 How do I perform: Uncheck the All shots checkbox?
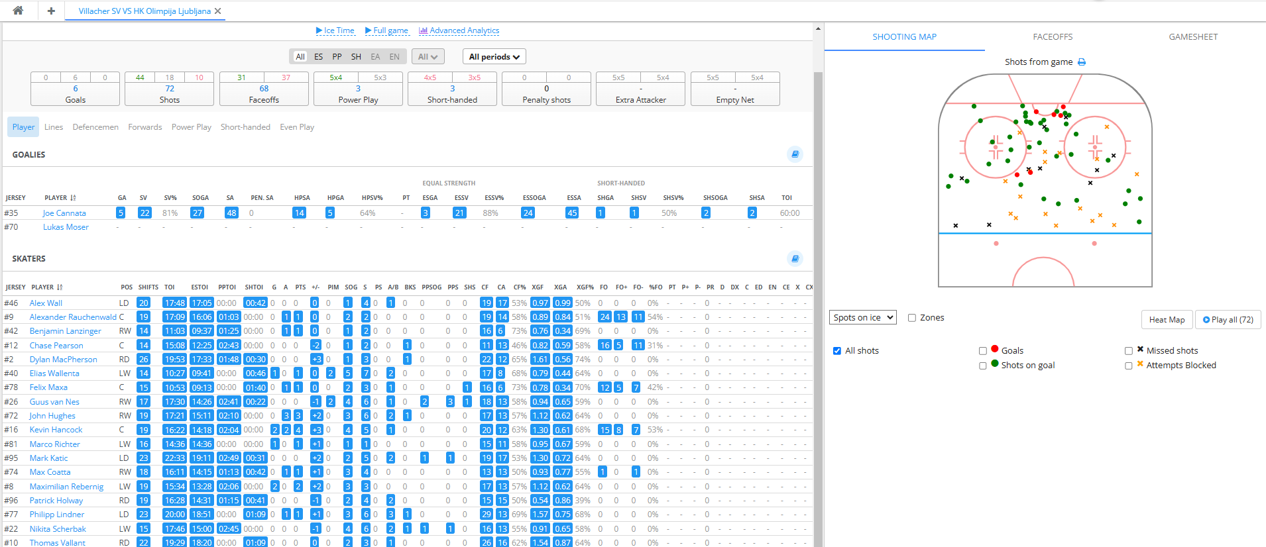coord(837,351)
